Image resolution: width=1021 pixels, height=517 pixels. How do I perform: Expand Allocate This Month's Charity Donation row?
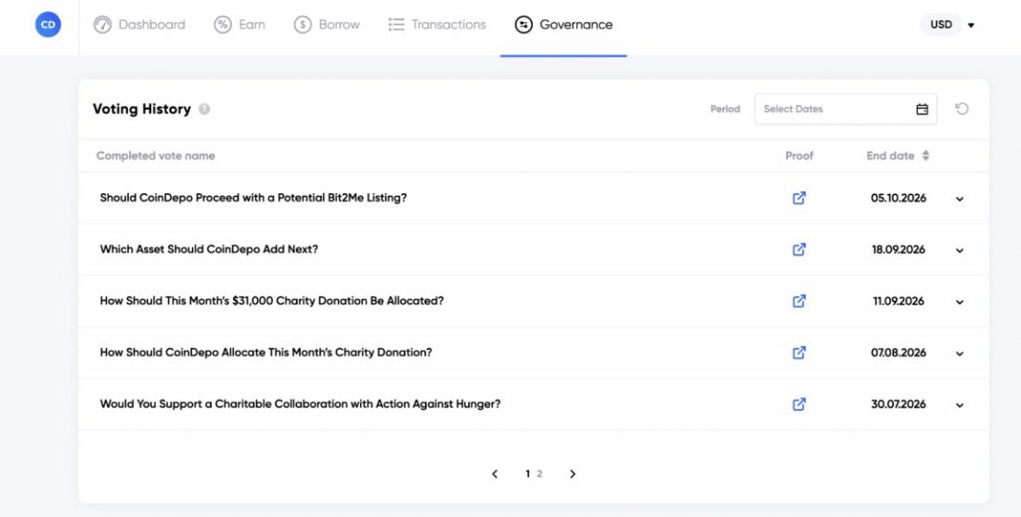click(960, 353)
